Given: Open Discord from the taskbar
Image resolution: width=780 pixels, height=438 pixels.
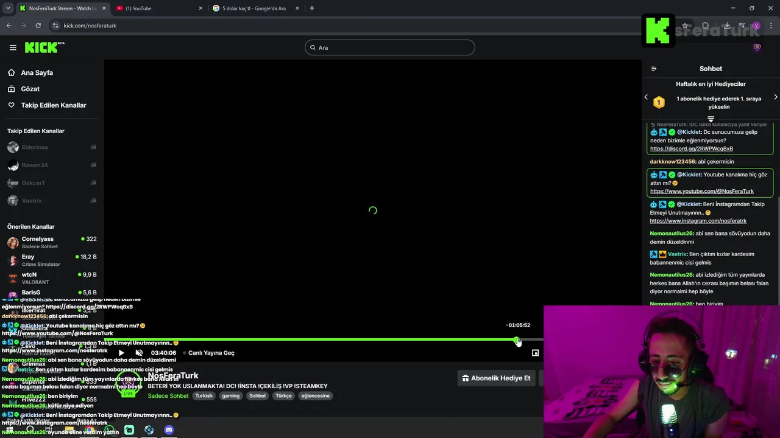Looking at the screenshot, I should coord(169,430).
